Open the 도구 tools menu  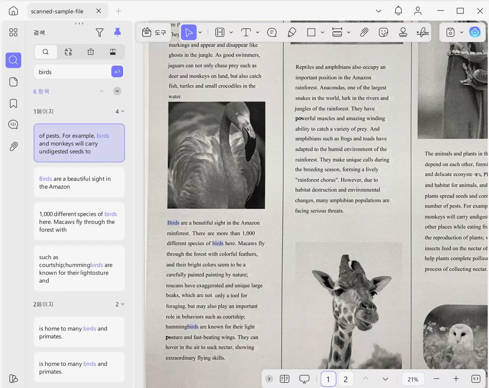[154, 32]
